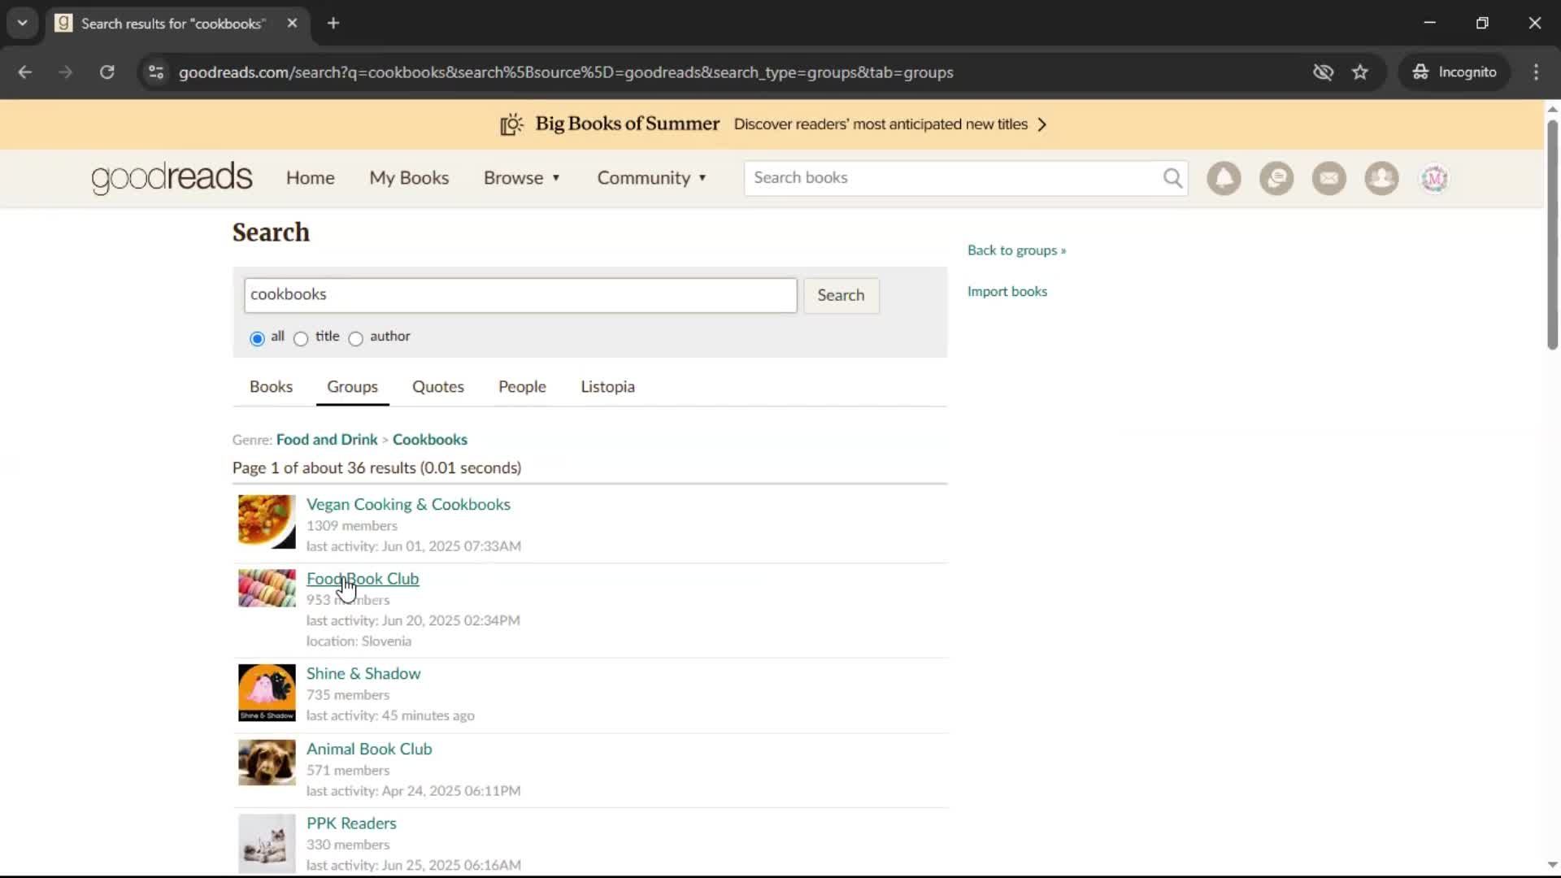
Task: Open the Import books link
Action: pos(1007,292)
